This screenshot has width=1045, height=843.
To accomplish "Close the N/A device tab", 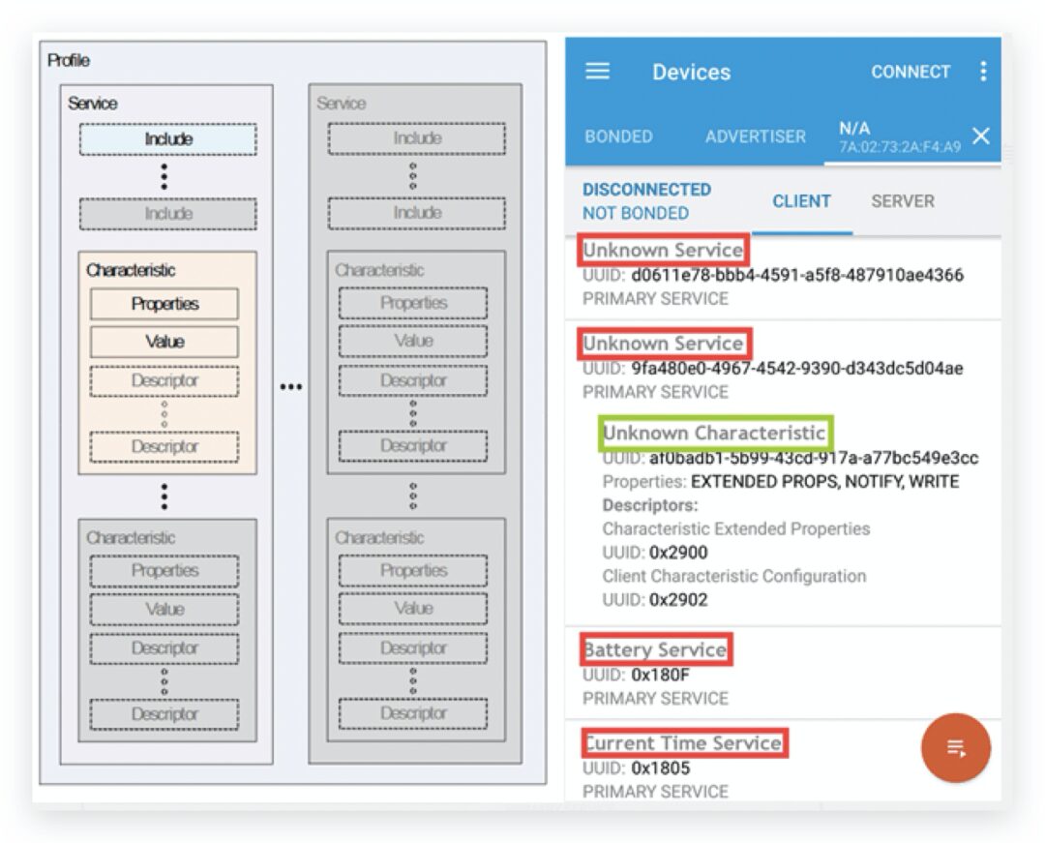I will point(980,135).
